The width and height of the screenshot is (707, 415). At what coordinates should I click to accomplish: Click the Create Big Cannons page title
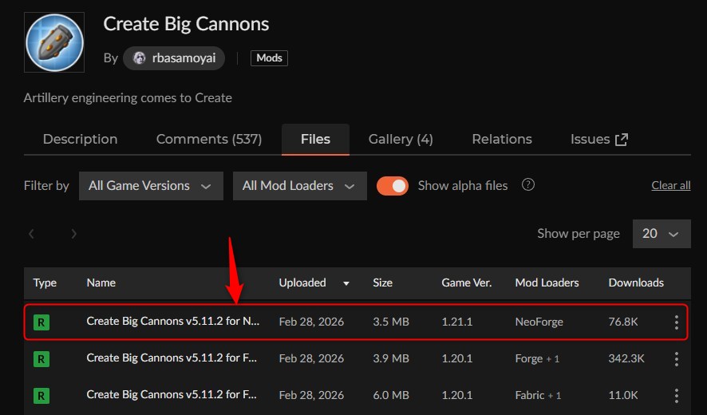click(x=186, y=24)
